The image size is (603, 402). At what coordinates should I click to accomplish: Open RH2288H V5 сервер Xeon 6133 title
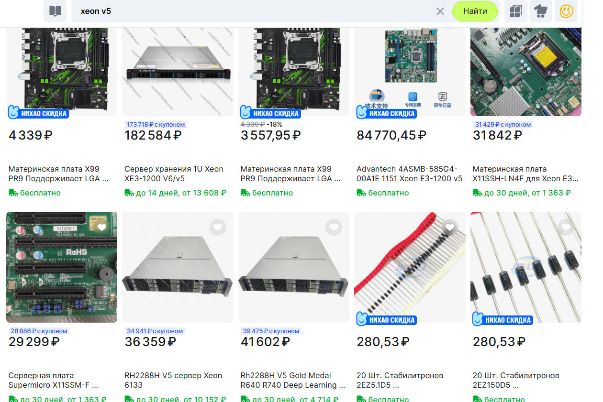(x=173, y=380)
